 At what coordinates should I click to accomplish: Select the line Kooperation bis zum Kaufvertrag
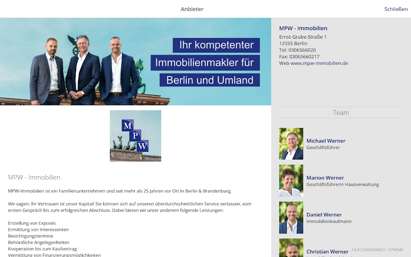pos(42,249)
